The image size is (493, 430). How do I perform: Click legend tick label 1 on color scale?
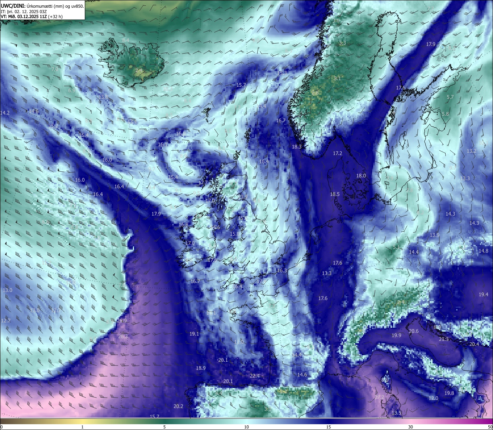click(82, 427)
